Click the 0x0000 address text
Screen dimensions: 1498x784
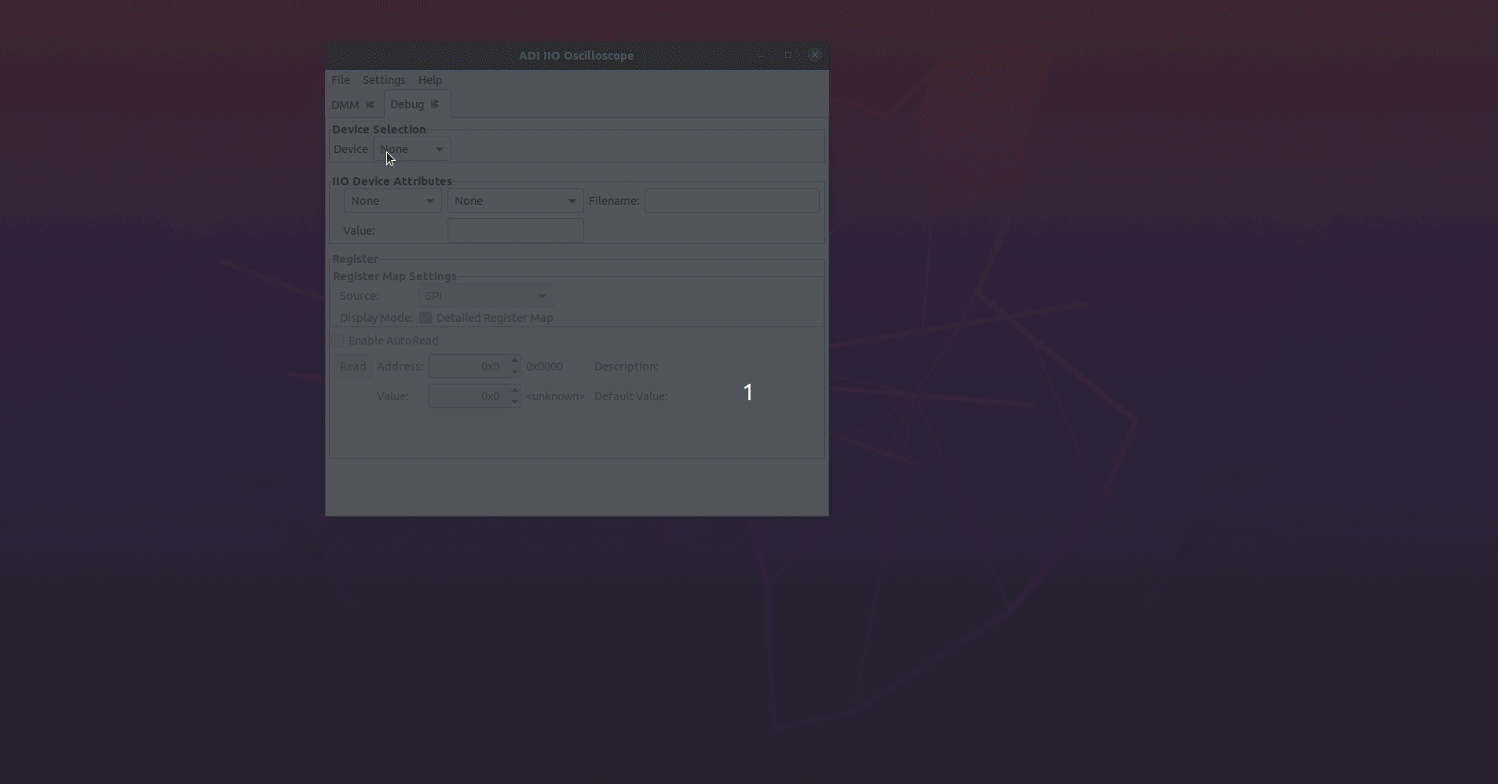[544, 366]
